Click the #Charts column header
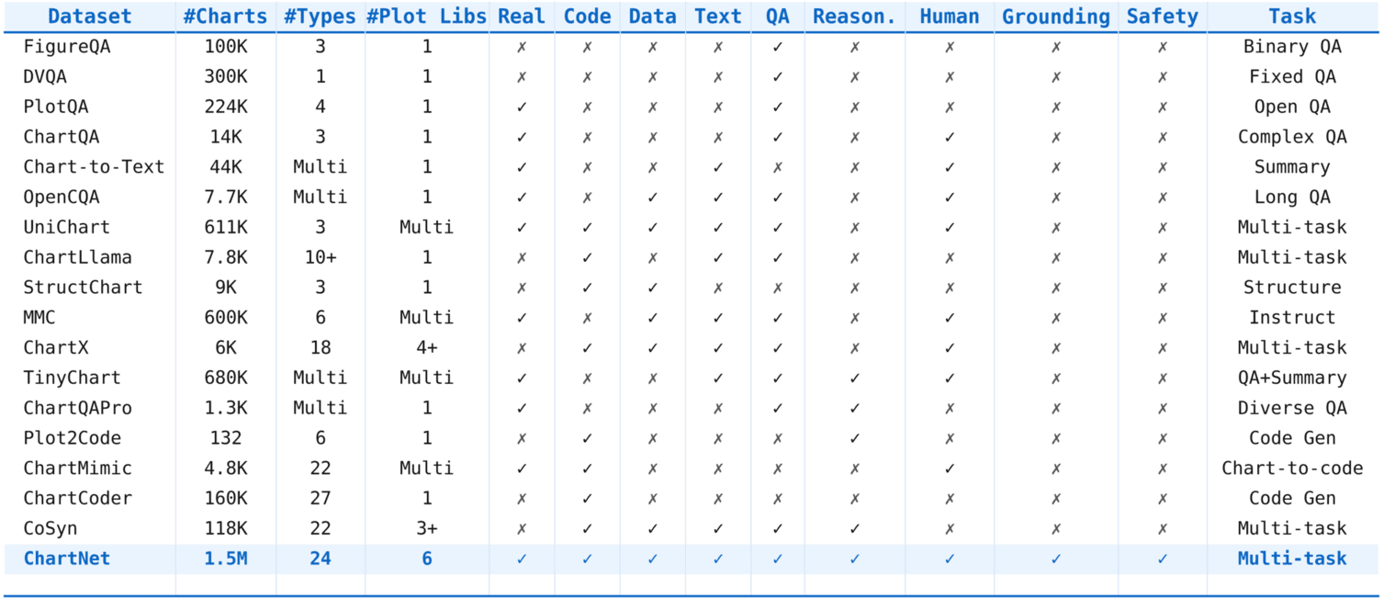The height and width of the screenshot is (610, 1384). 225,17
